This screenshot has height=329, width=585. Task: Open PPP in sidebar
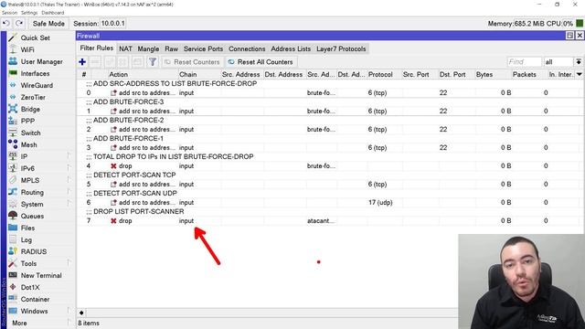(x=27, y=122)
